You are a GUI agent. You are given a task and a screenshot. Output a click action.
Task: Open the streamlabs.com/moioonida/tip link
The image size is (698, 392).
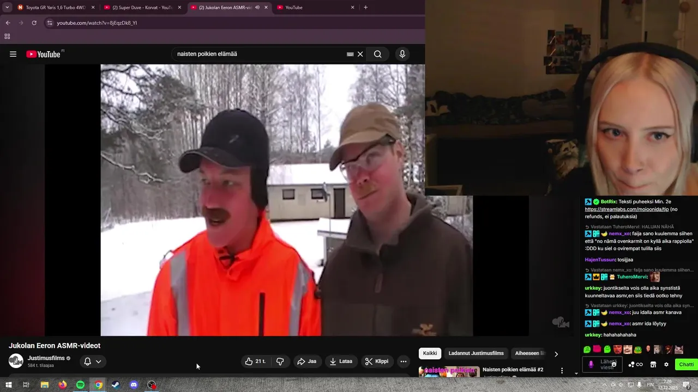(627, 209)
